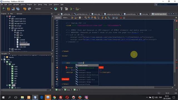Close the Projects panel tab
178x100 pixels.
tap(8, 14)
